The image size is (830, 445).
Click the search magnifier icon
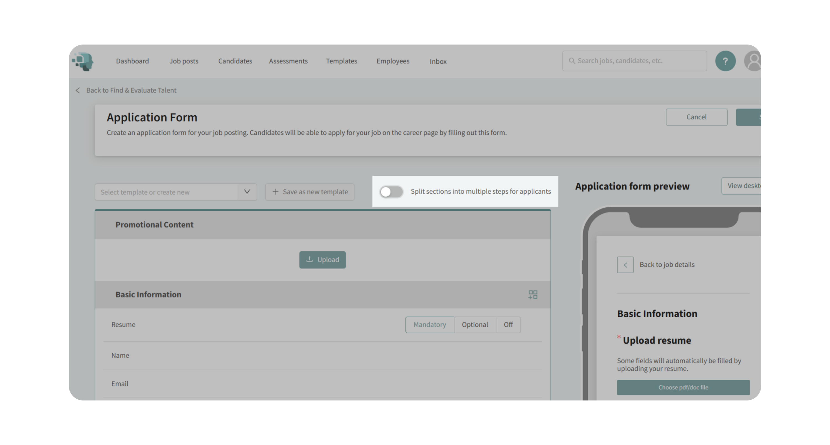point(572,61)
